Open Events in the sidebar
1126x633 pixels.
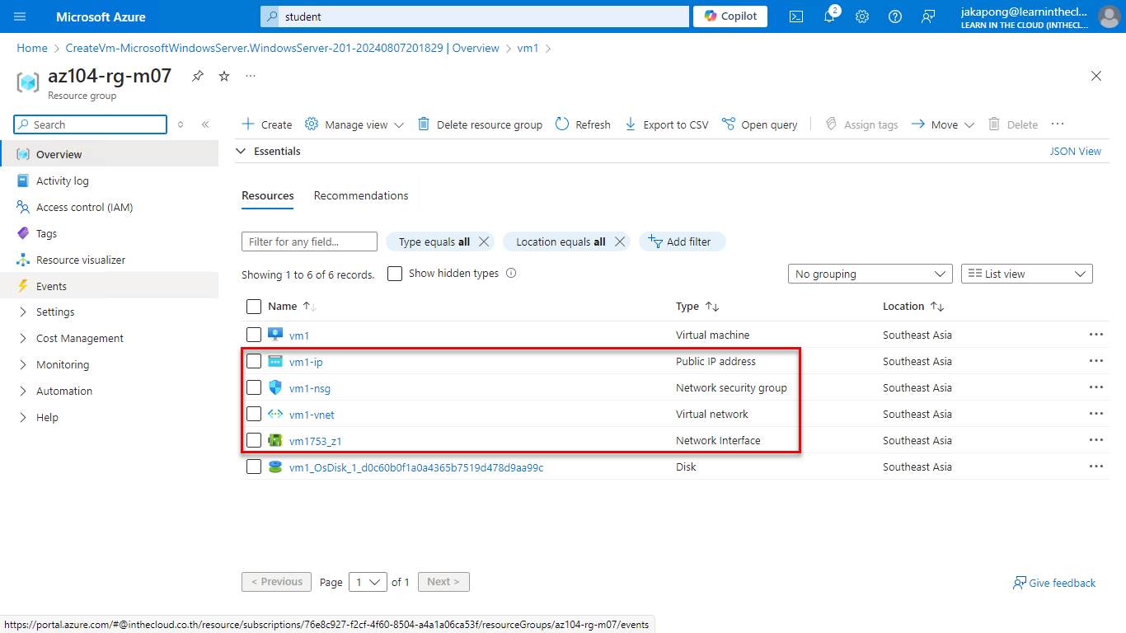(x=51, y=286)
